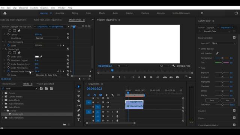Step back one frame

coord(139,77)
